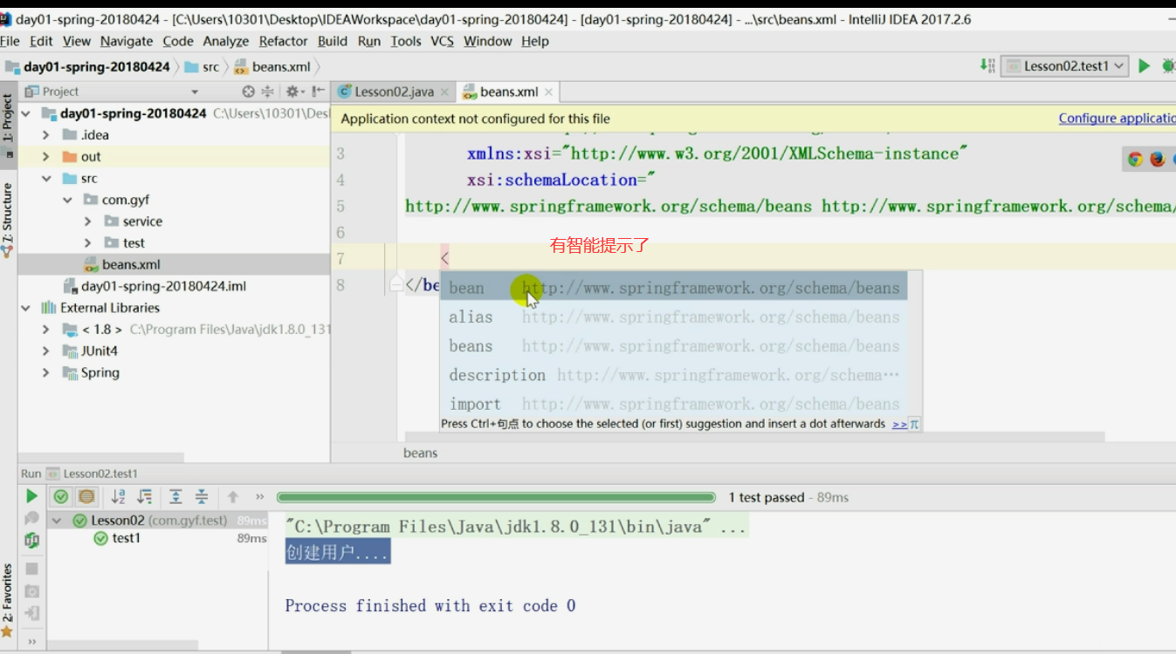Open Project panel settings gear
Image resolution: width=1176 pixels, height=654 pixels.
click(x=293, y=92)
